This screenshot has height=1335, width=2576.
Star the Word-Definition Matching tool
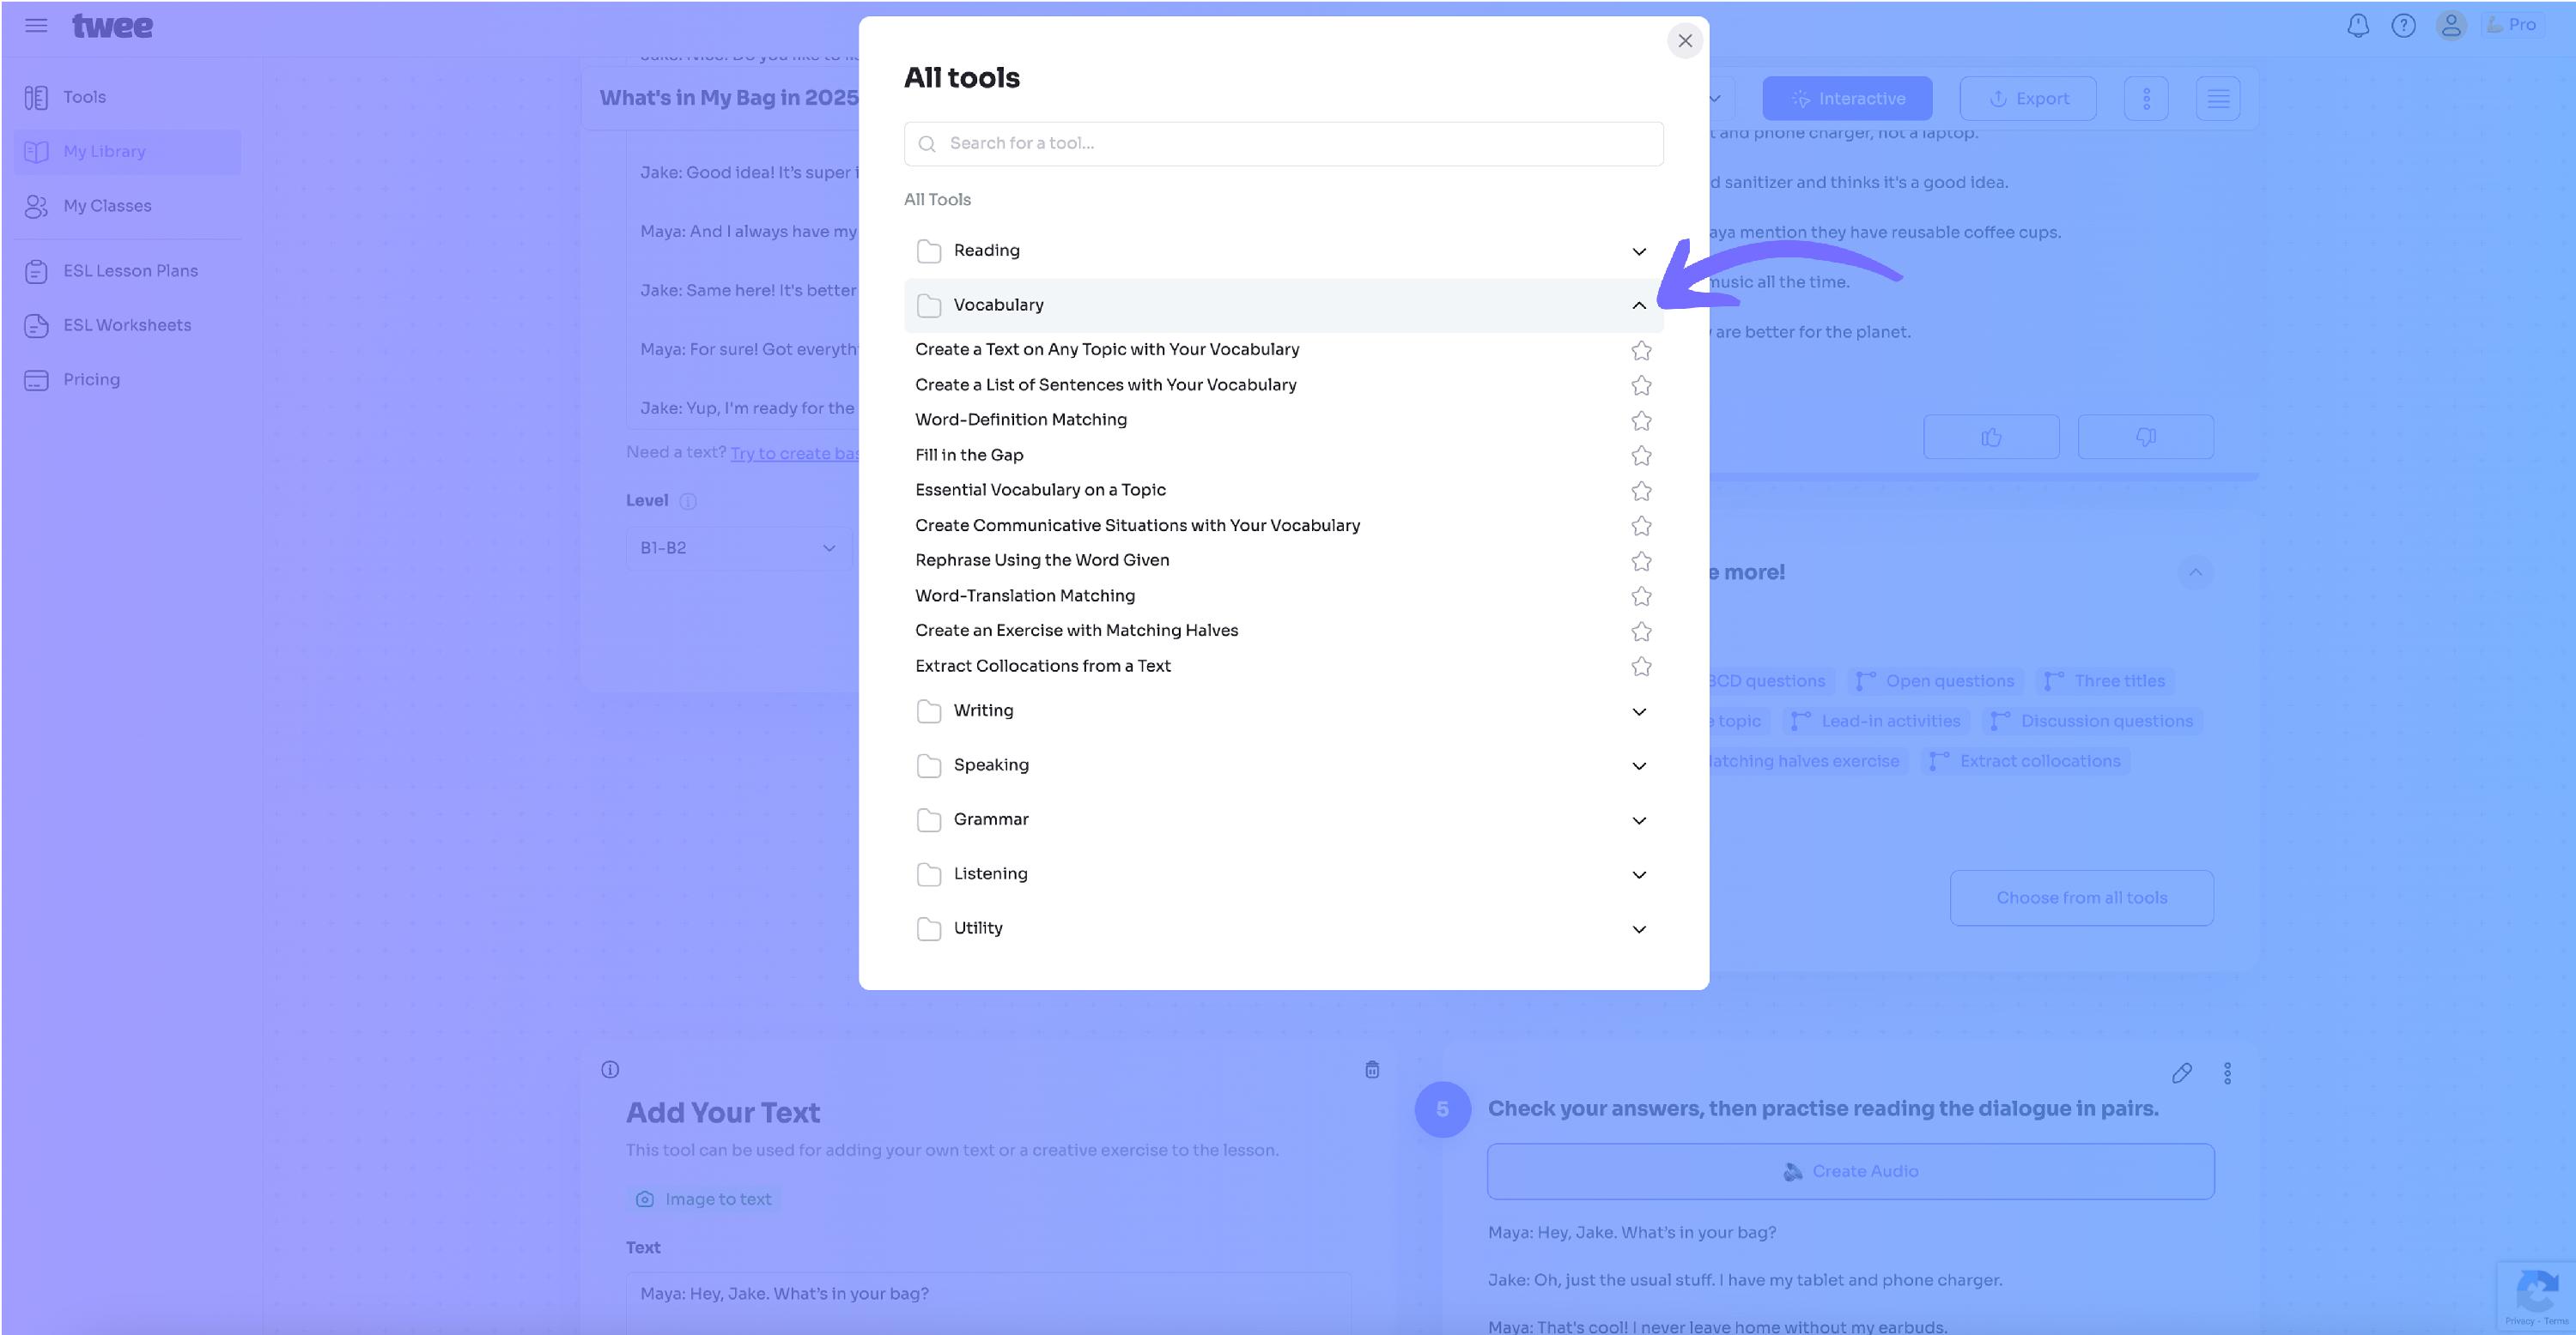coord(1641,420)
